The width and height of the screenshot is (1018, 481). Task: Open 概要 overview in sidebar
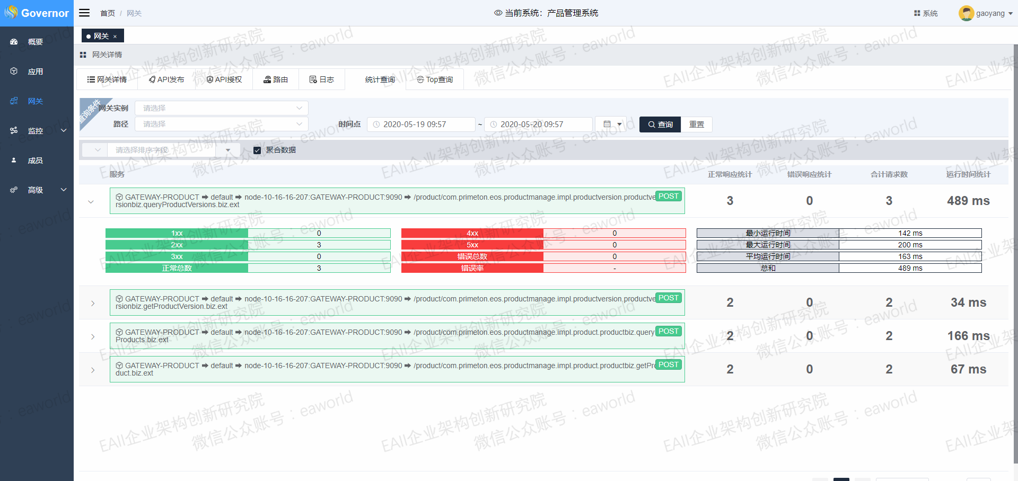(x=35, y=42)
